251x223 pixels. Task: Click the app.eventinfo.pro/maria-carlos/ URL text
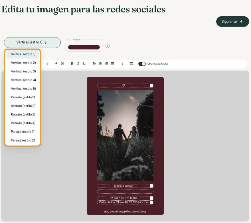(125, 212)
